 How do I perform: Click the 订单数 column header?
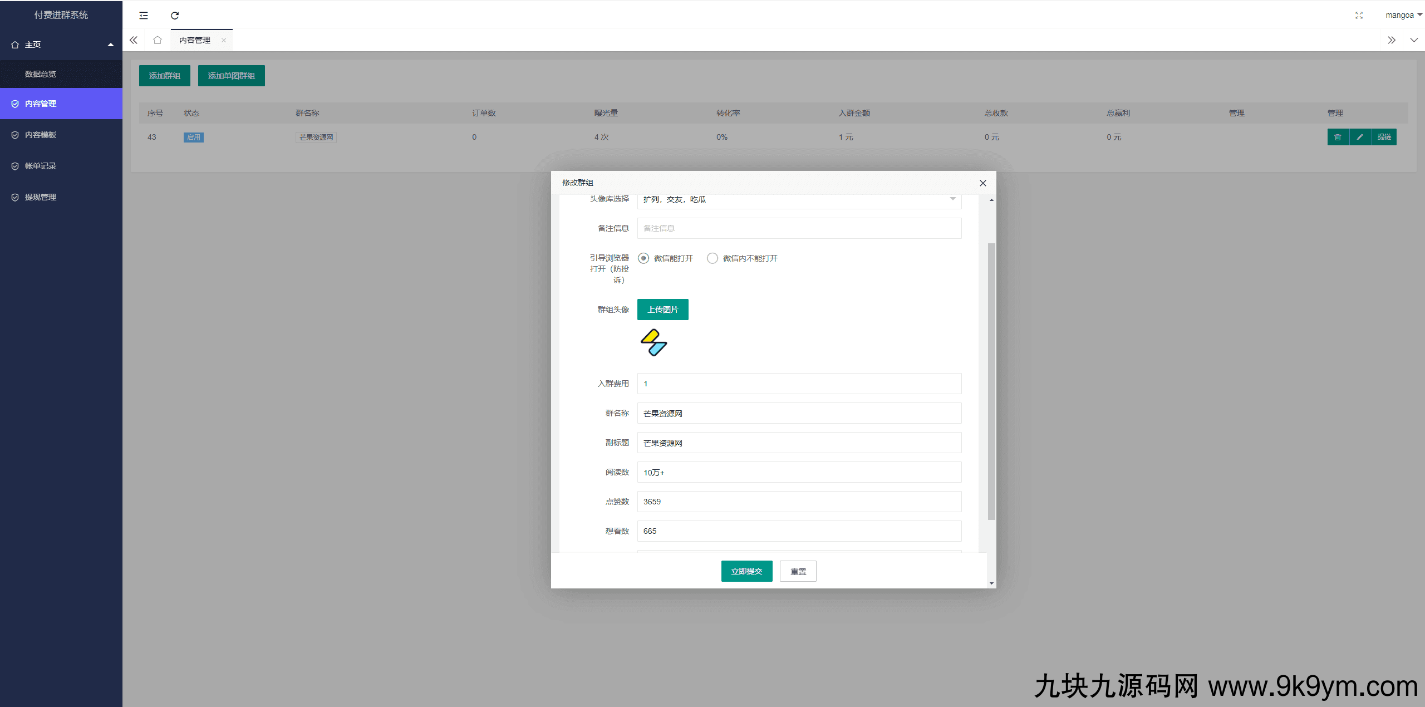click(x=484, y=113)
